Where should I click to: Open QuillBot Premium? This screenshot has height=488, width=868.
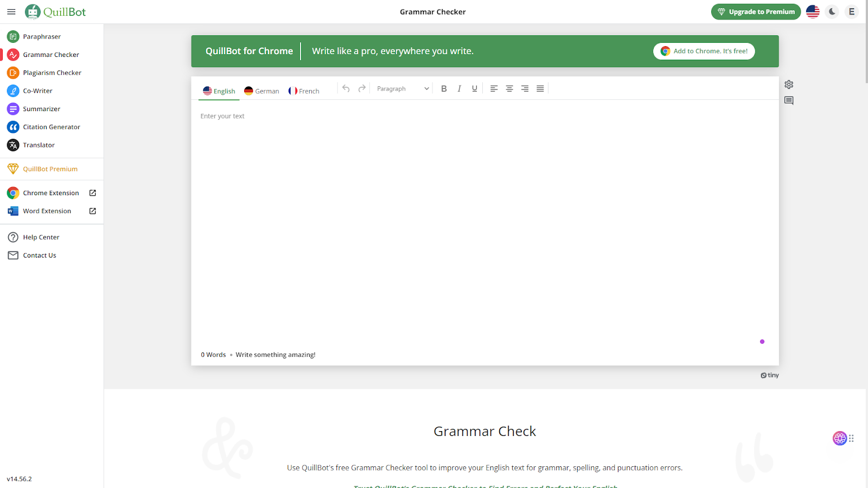(52, 169)
